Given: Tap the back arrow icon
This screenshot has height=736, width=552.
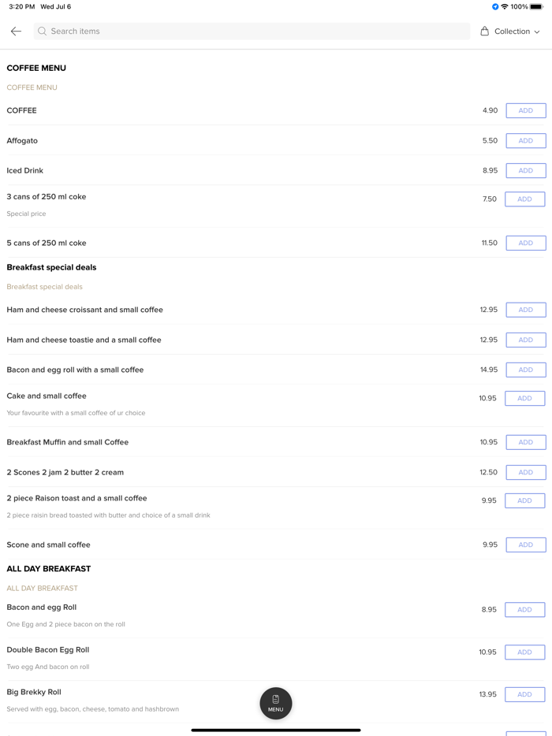Looking at the screenshot, I should [16, 32].
